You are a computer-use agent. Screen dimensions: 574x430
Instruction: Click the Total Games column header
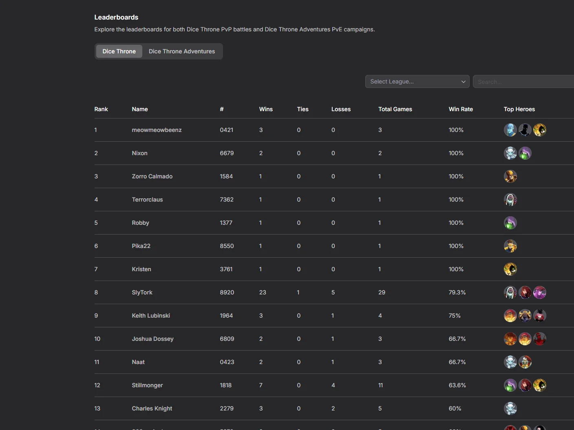[x=395, y=109]
